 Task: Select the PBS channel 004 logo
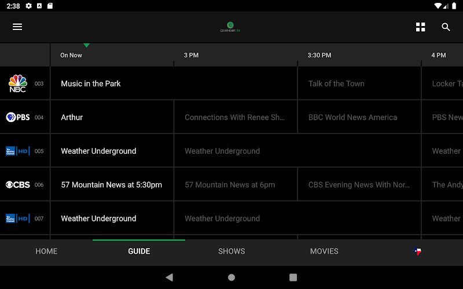pos(18,117)
